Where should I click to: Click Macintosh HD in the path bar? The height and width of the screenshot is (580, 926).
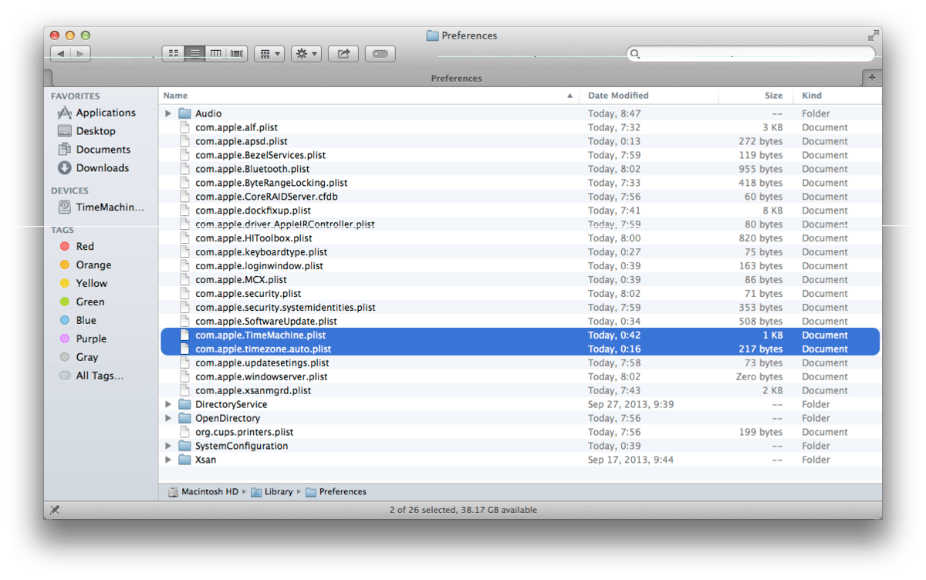pos(203,492)
